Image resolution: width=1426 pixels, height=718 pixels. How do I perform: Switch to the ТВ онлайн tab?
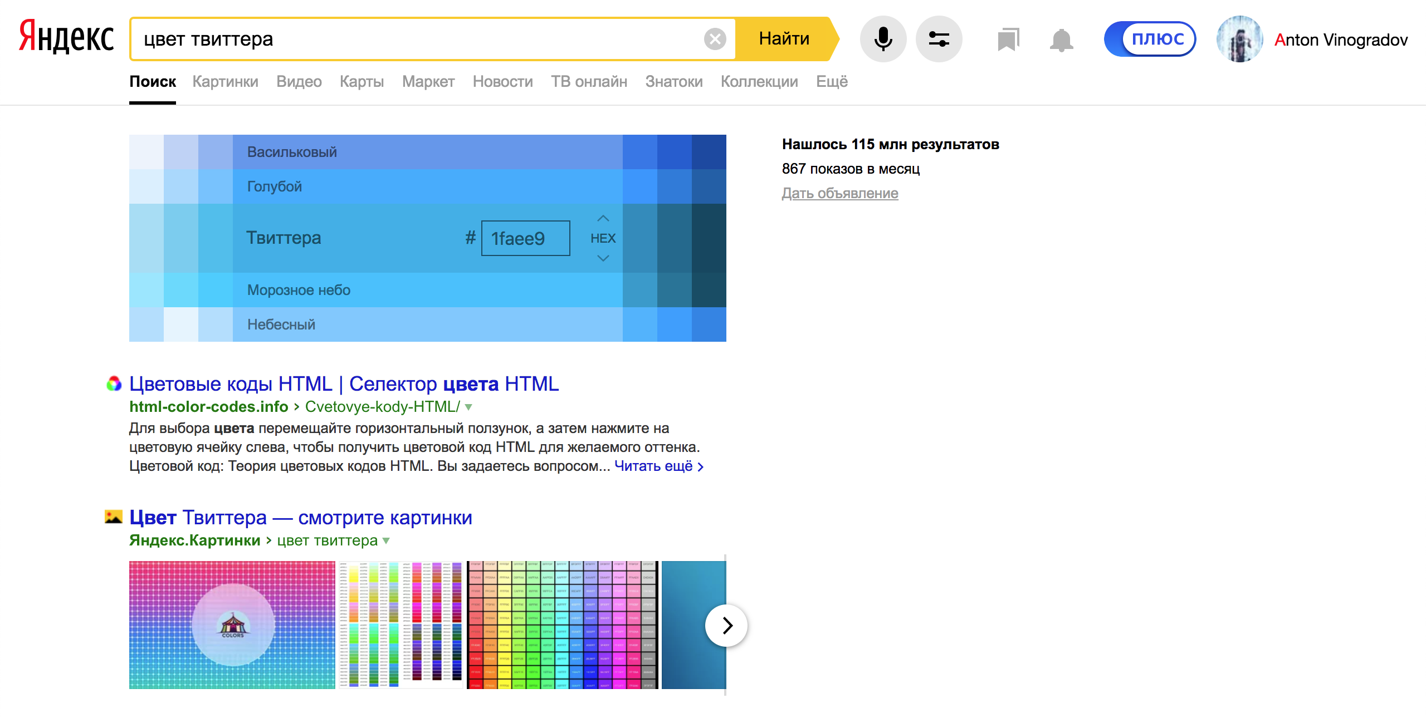(x=589, y=81)
